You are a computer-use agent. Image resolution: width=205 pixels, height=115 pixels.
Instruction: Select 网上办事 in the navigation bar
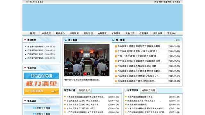pyautogui.click(x=158, y=33)
